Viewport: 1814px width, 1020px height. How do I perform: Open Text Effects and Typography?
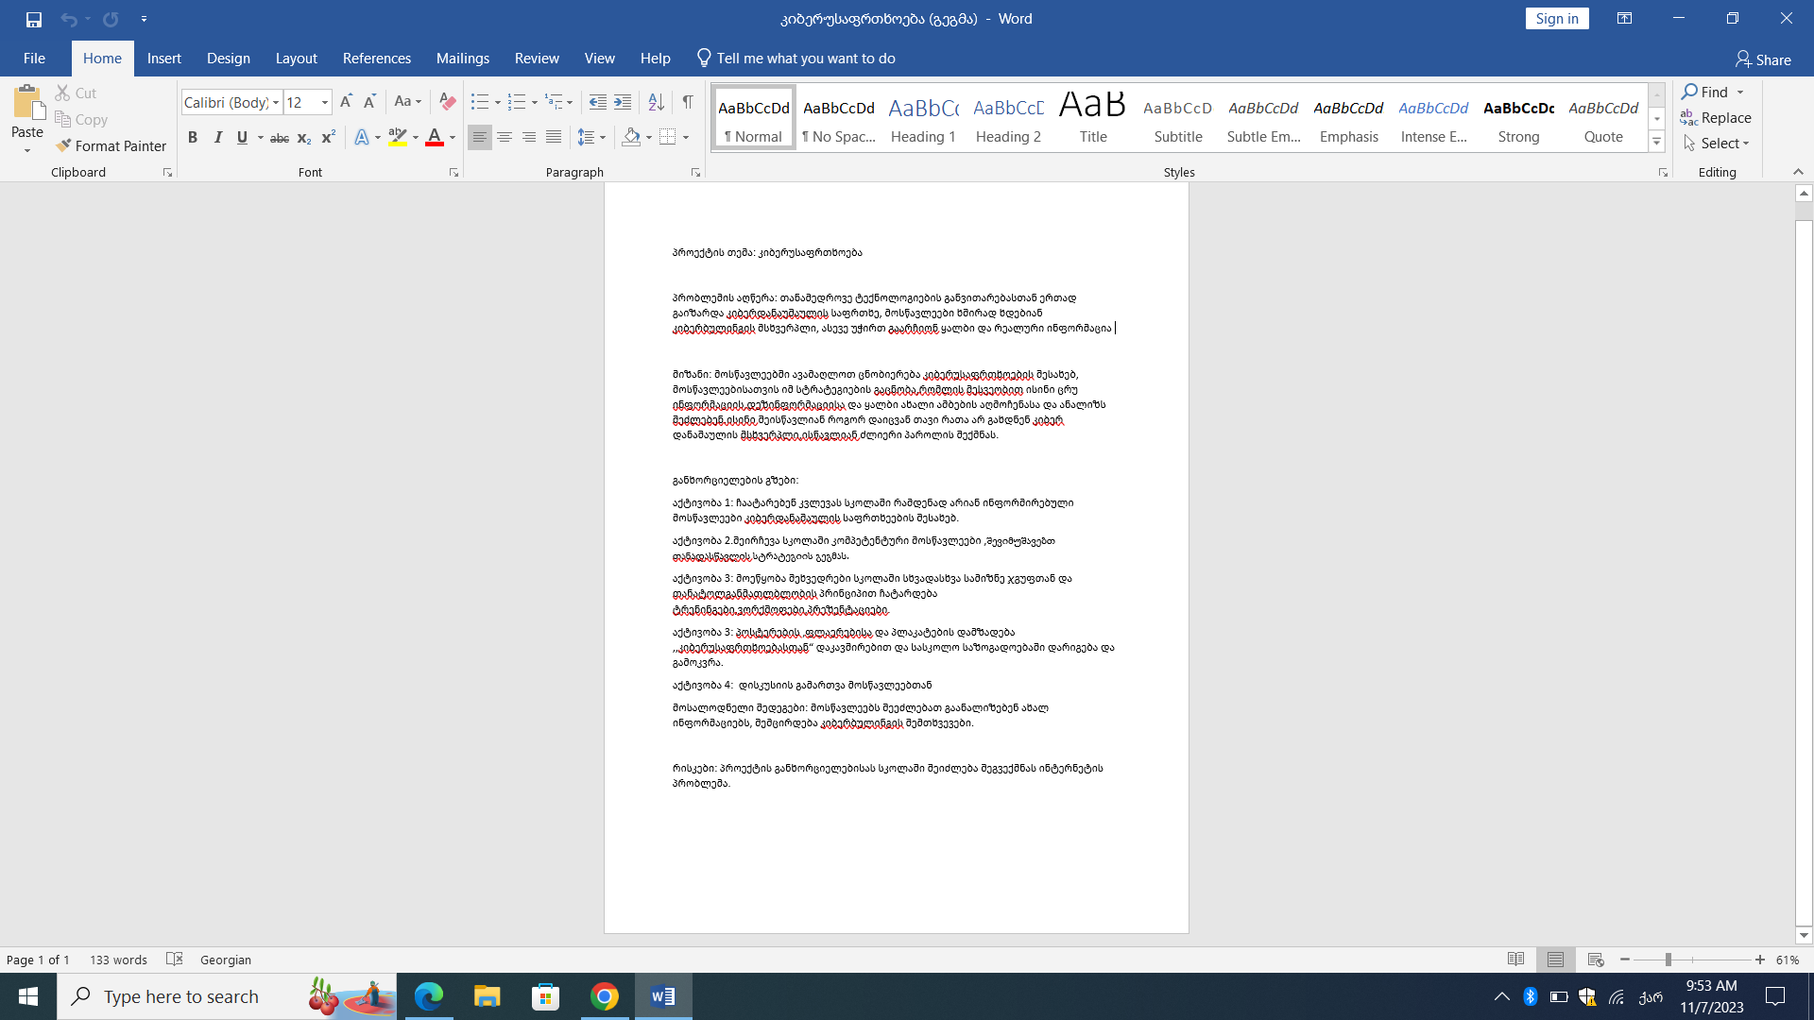coord(362,138)
